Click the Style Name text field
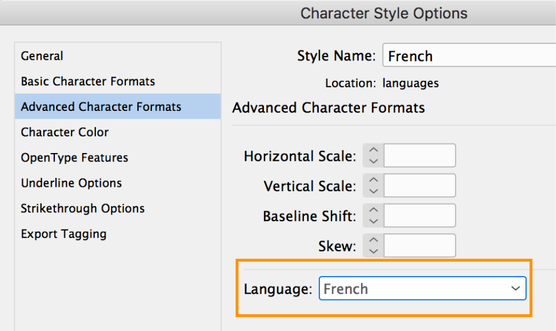 [x=469, y=55]
